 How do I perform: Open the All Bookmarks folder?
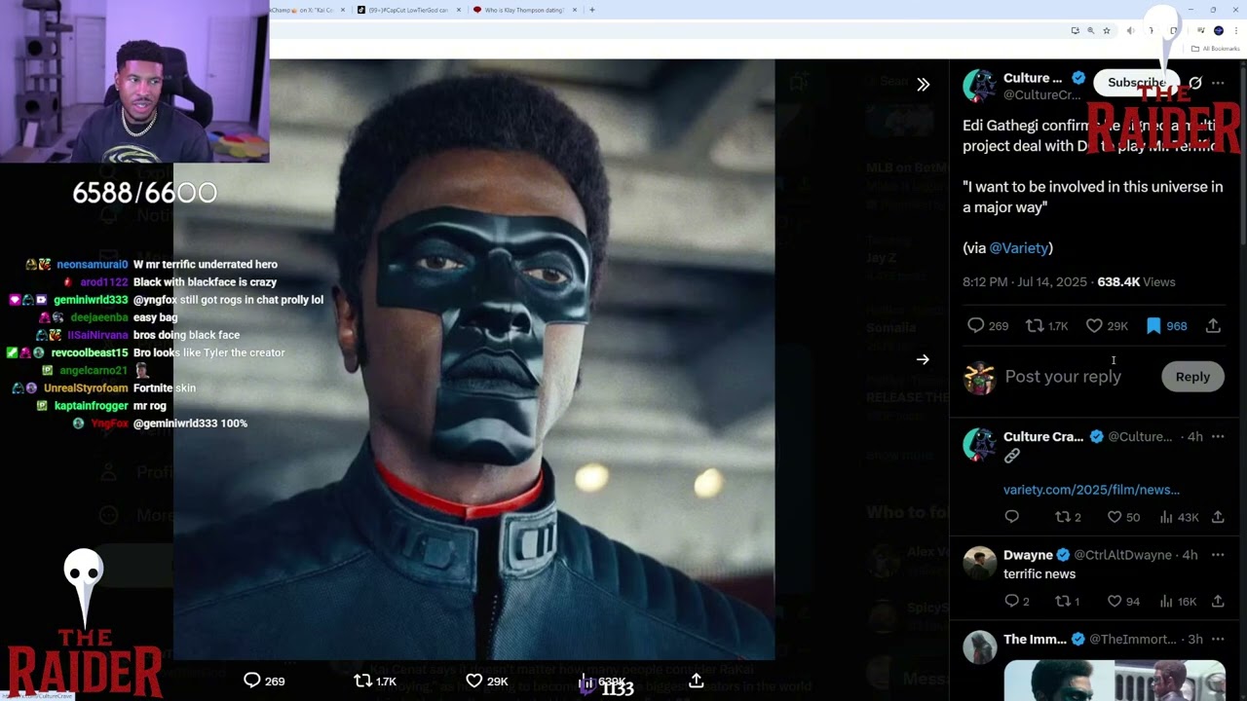(1217, 49)
